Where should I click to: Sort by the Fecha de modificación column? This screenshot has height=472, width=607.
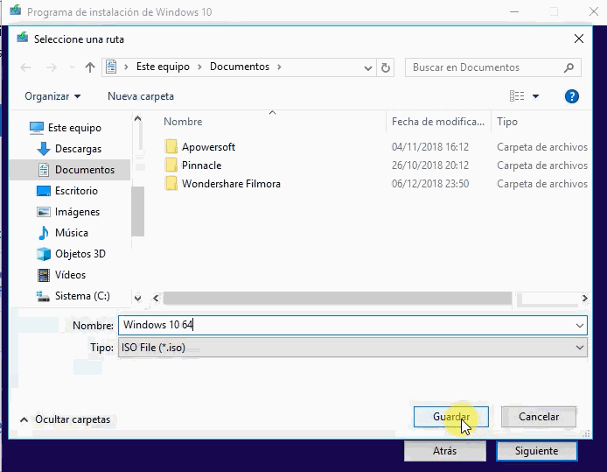pos(437,122)
